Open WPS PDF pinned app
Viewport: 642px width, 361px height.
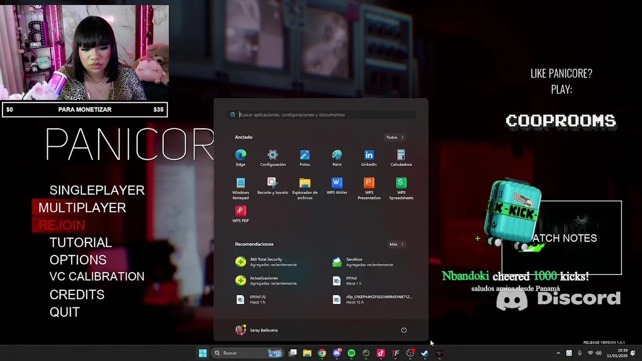tap(241, 214)
